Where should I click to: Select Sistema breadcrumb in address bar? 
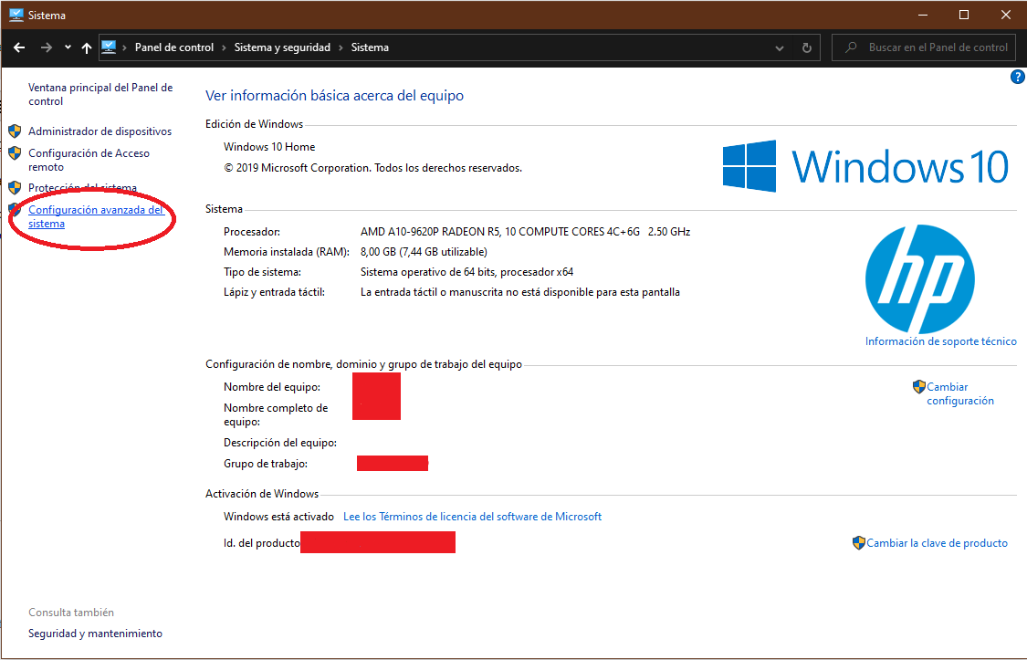click(x=370, y=47)
